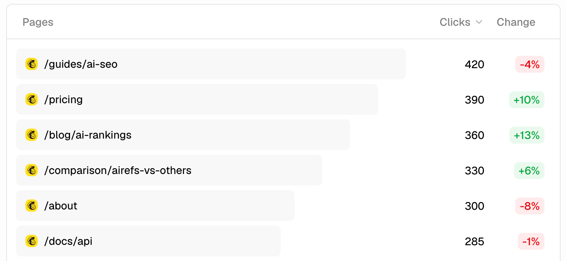
Task: Open the Clicks sort dropdown chevron
Action: [479, 22]
